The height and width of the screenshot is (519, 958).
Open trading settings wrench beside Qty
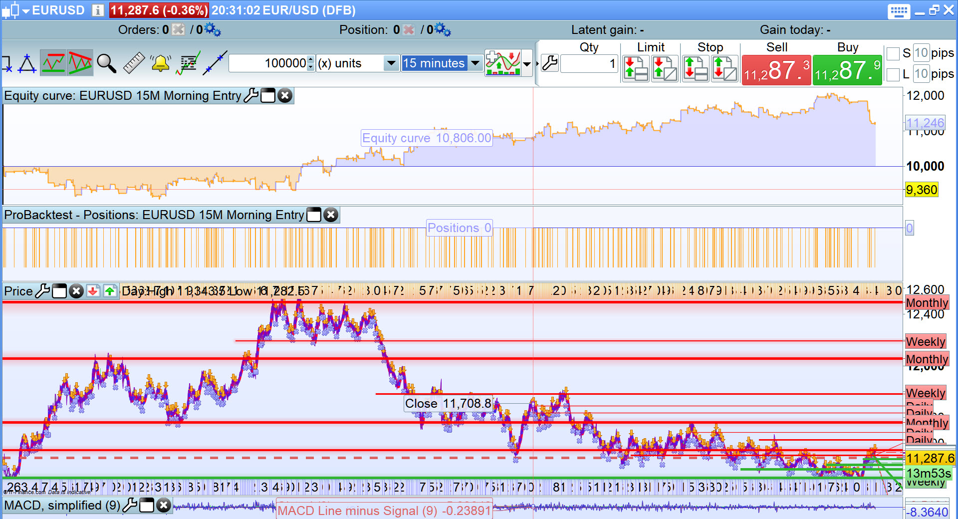pyautogui.click(x=550, y=63)
